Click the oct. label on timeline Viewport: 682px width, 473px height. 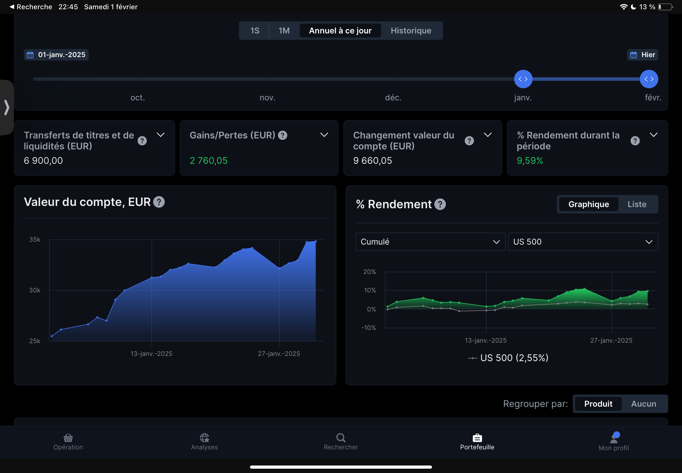click(138, 97)
